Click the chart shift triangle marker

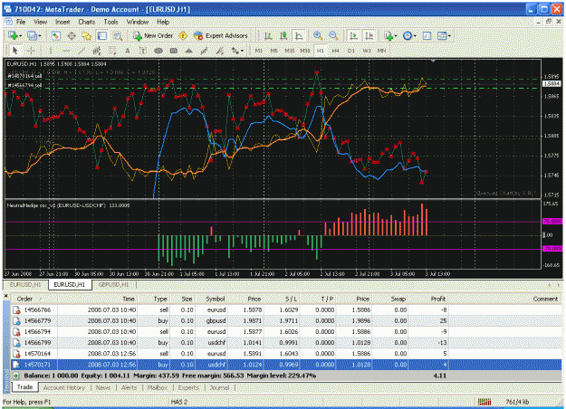point(433,61)
